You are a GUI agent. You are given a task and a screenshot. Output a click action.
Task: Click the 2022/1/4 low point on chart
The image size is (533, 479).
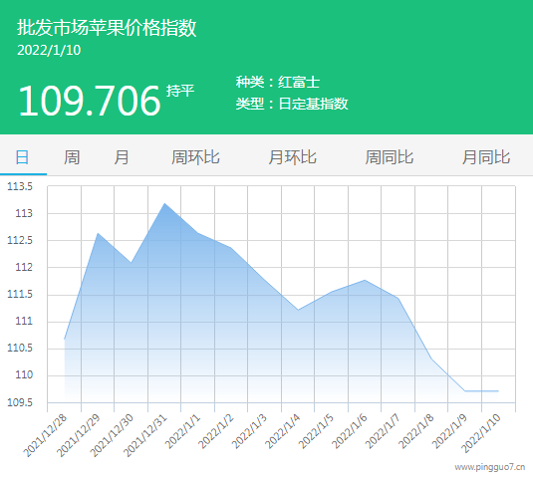click(298, 310)
